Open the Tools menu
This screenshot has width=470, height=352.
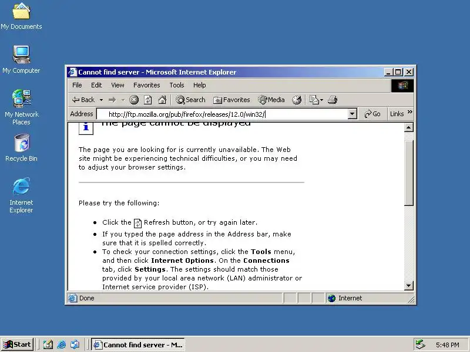177,85
